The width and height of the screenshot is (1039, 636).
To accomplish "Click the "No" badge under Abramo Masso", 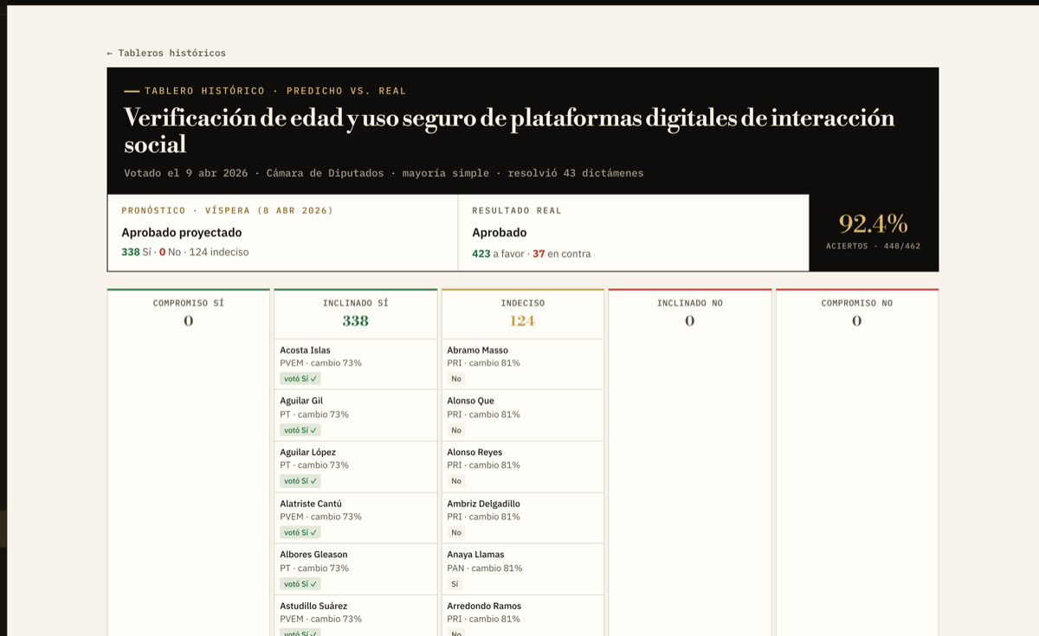I will [x=456, y=379].
